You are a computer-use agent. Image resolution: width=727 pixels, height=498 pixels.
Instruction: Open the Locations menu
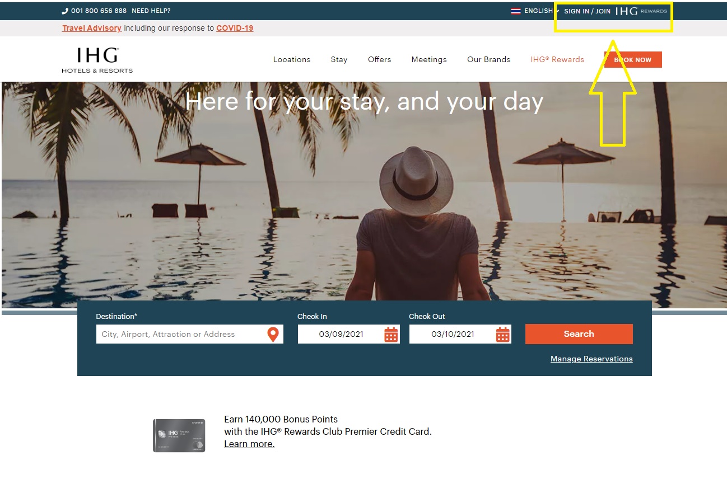tap(291, 60)
